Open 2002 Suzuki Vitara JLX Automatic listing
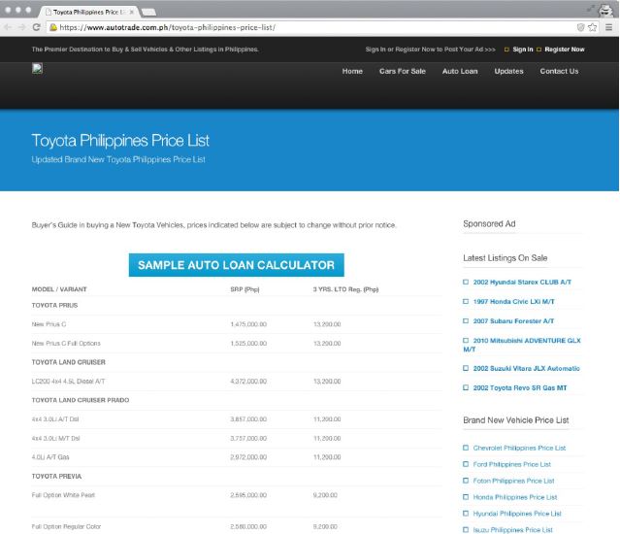Viewport: 620px width, 534px height. pos(526,368)
